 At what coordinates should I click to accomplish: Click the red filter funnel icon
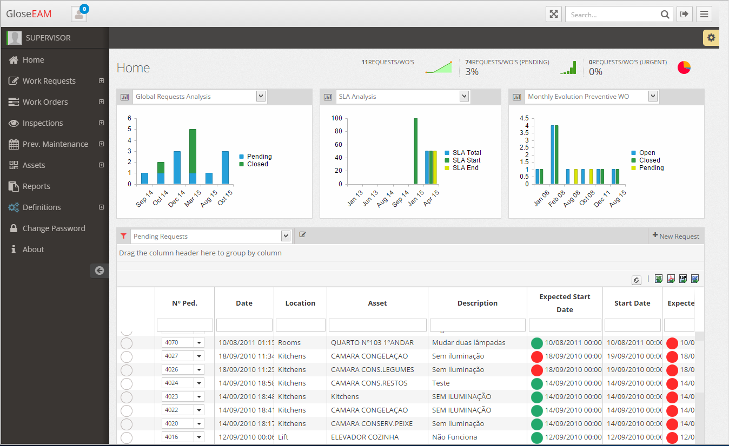click(123, 236)
